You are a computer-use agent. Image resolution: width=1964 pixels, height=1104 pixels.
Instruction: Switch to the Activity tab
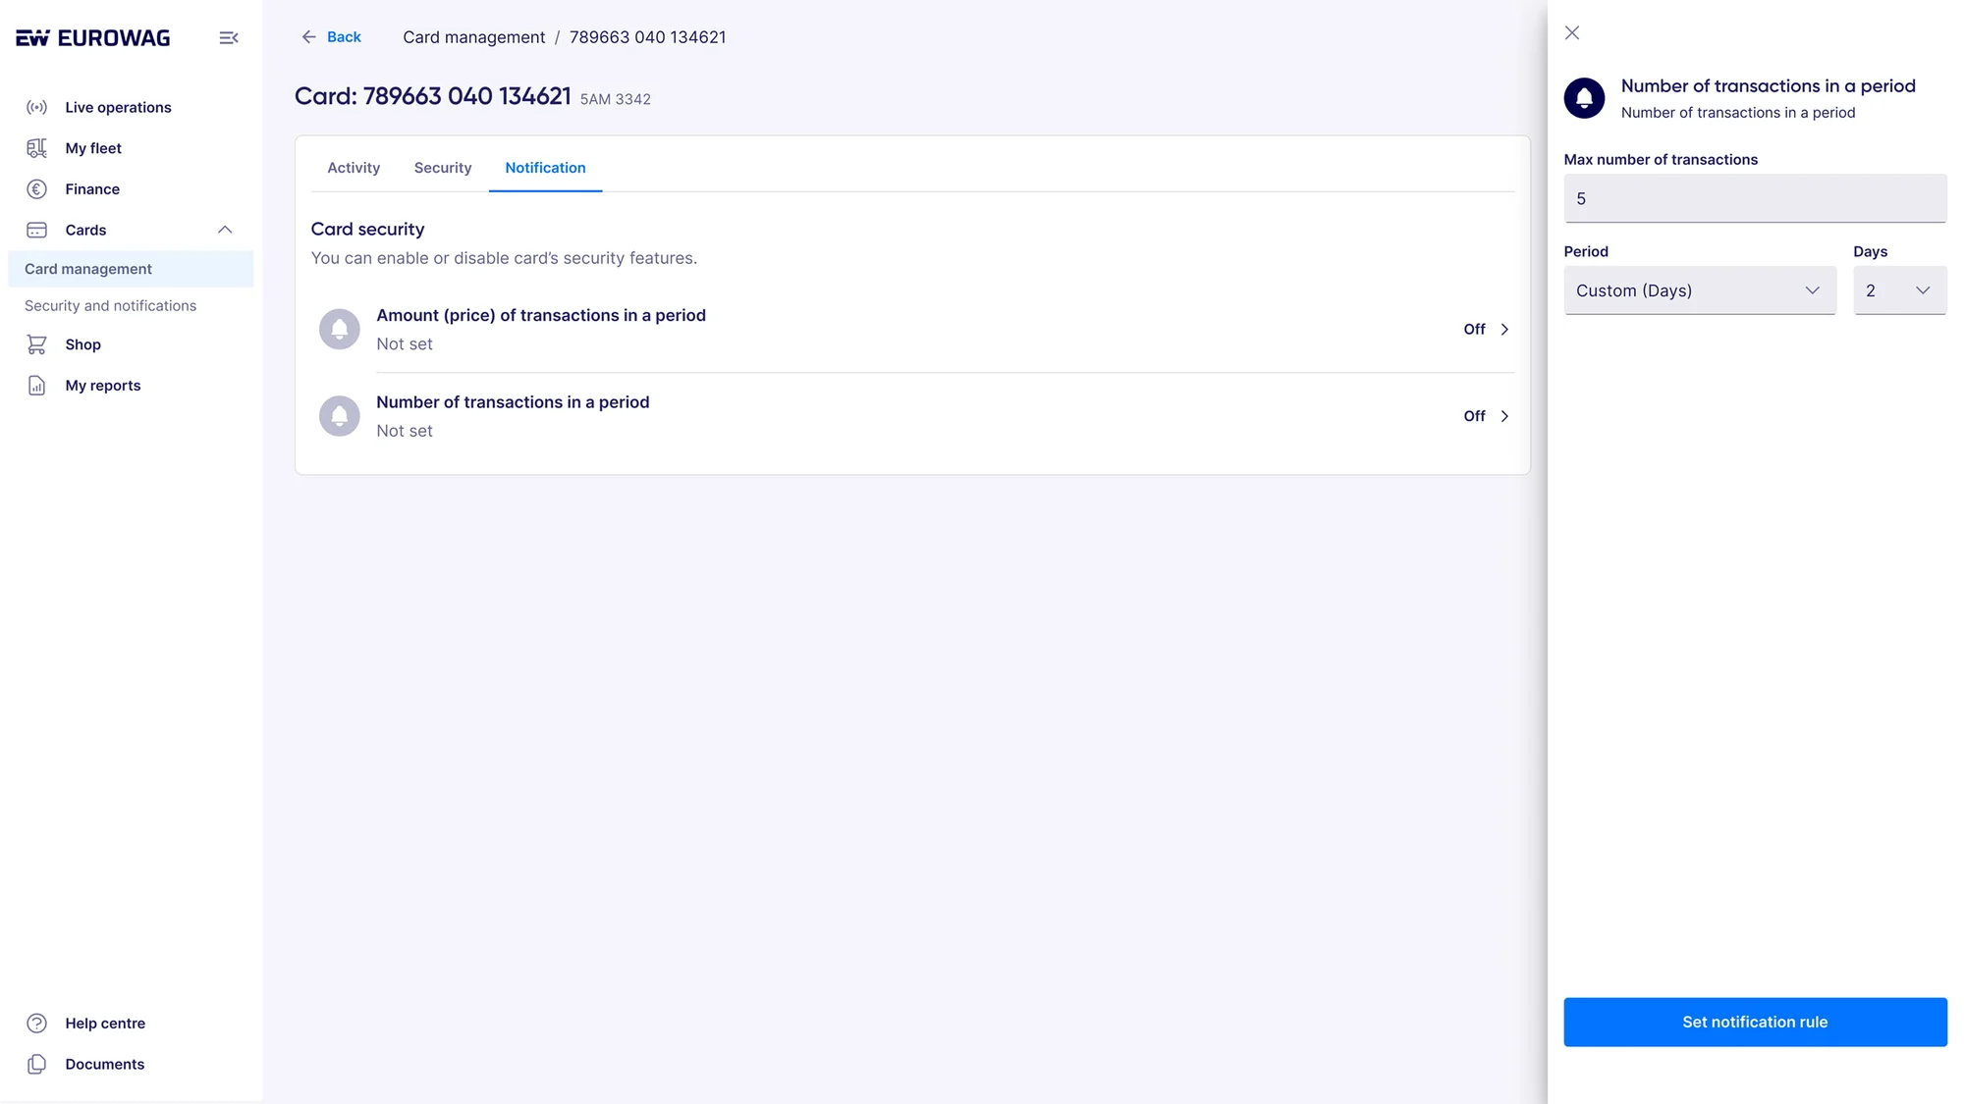[x=354, y=168]
